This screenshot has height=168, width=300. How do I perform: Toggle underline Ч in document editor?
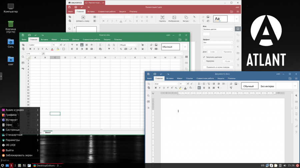click(164, 88)
